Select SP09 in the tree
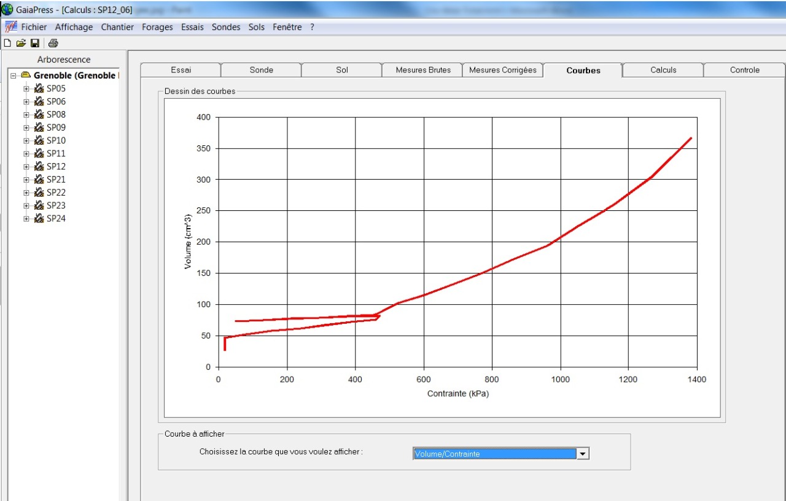786x501 pixels. pos(56,128)
